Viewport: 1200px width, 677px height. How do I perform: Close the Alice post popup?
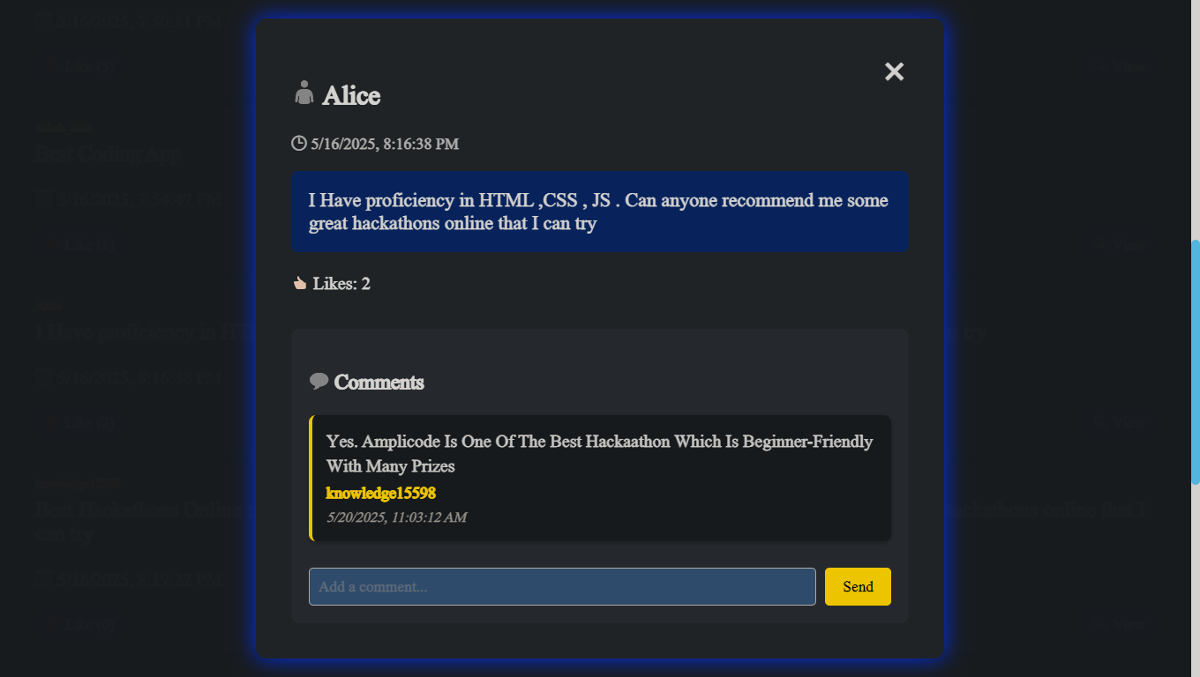[895, 71]
